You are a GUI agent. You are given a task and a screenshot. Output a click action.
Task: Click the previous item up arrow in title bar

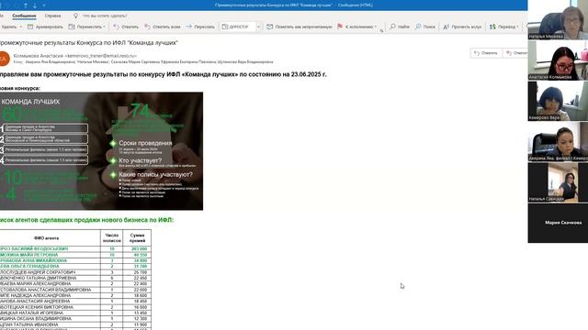(x=26, y=5)
